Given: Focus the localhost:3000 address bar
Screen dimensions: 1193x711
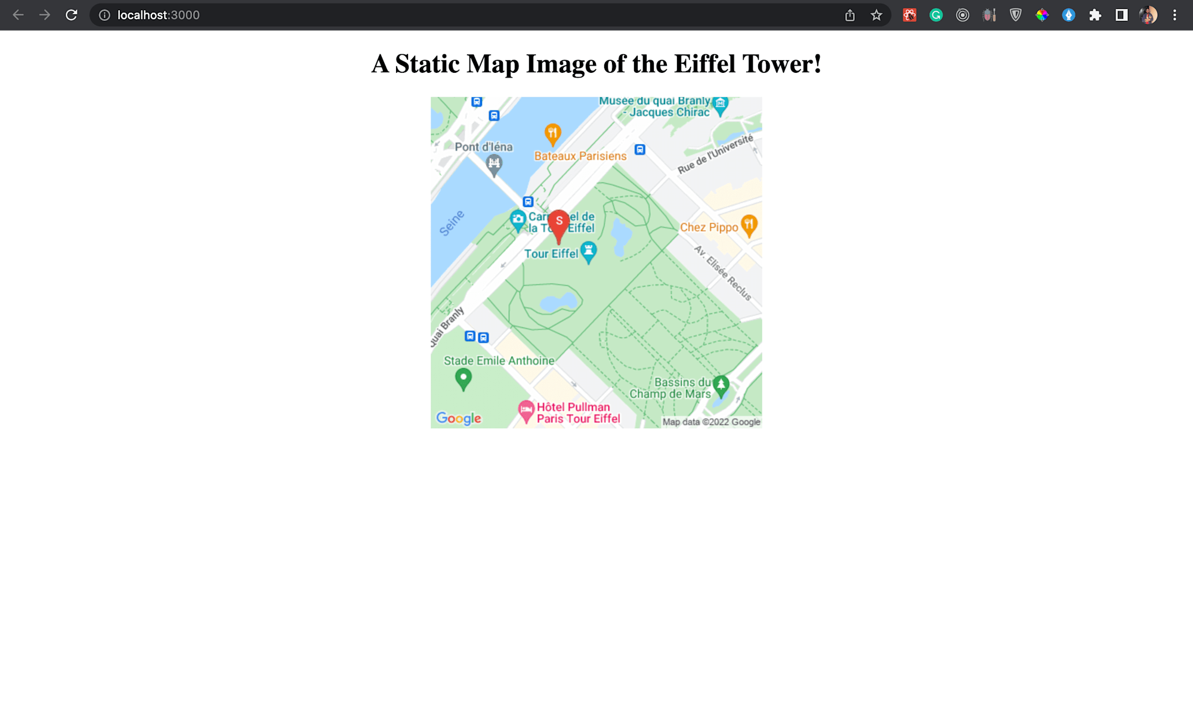Looking at the screenshot, I should click(418, 15).
